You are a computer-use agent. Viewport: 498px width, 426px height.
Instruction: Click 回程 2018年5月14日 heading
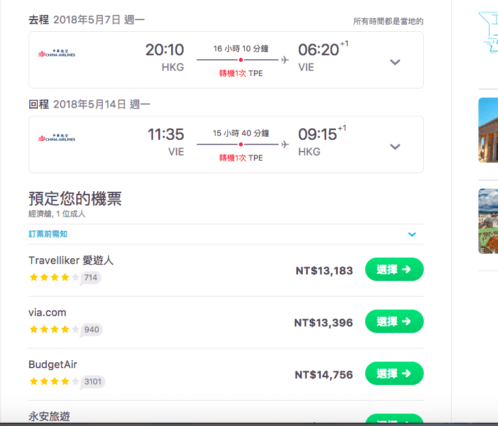(x=89, y=104)
